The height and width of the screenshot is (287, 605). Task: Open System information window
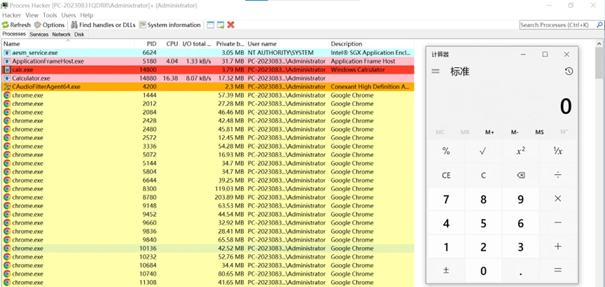click(x=170, y=25)
